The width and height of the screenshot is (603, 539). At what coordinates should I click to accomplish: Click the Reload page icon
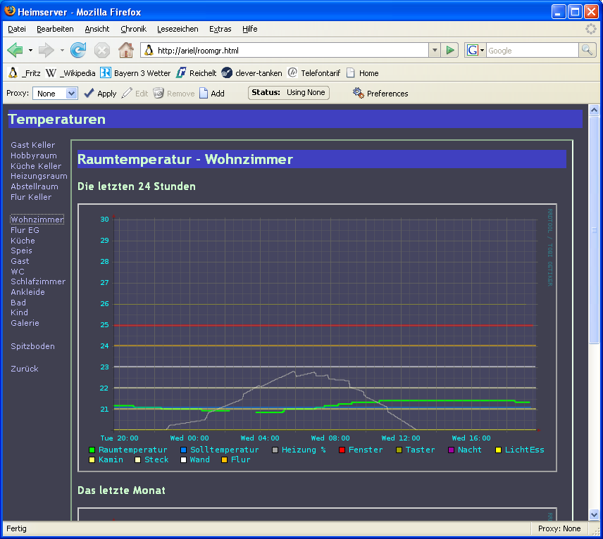(x=78, y=50)
